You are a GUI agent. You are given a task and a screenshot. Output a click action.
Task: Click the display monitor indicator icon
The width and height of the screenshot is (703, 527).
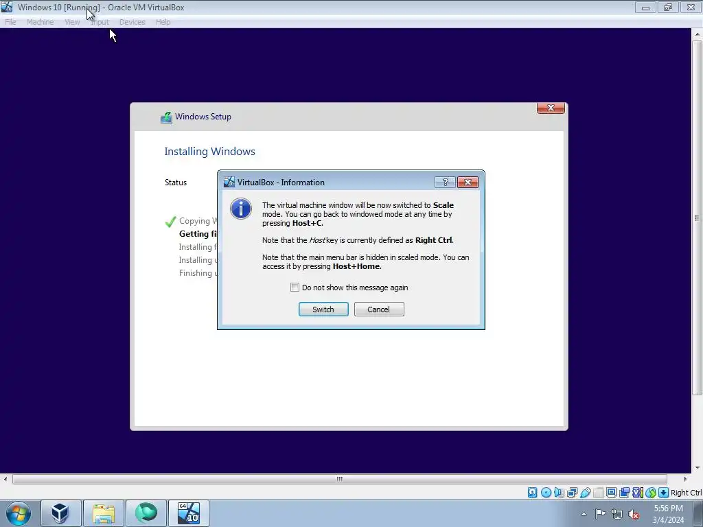pos(611,493)
